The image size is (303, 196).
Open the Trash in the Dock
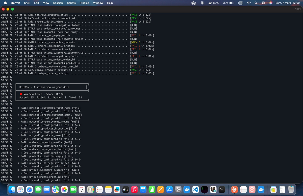[x=291, y=189]
